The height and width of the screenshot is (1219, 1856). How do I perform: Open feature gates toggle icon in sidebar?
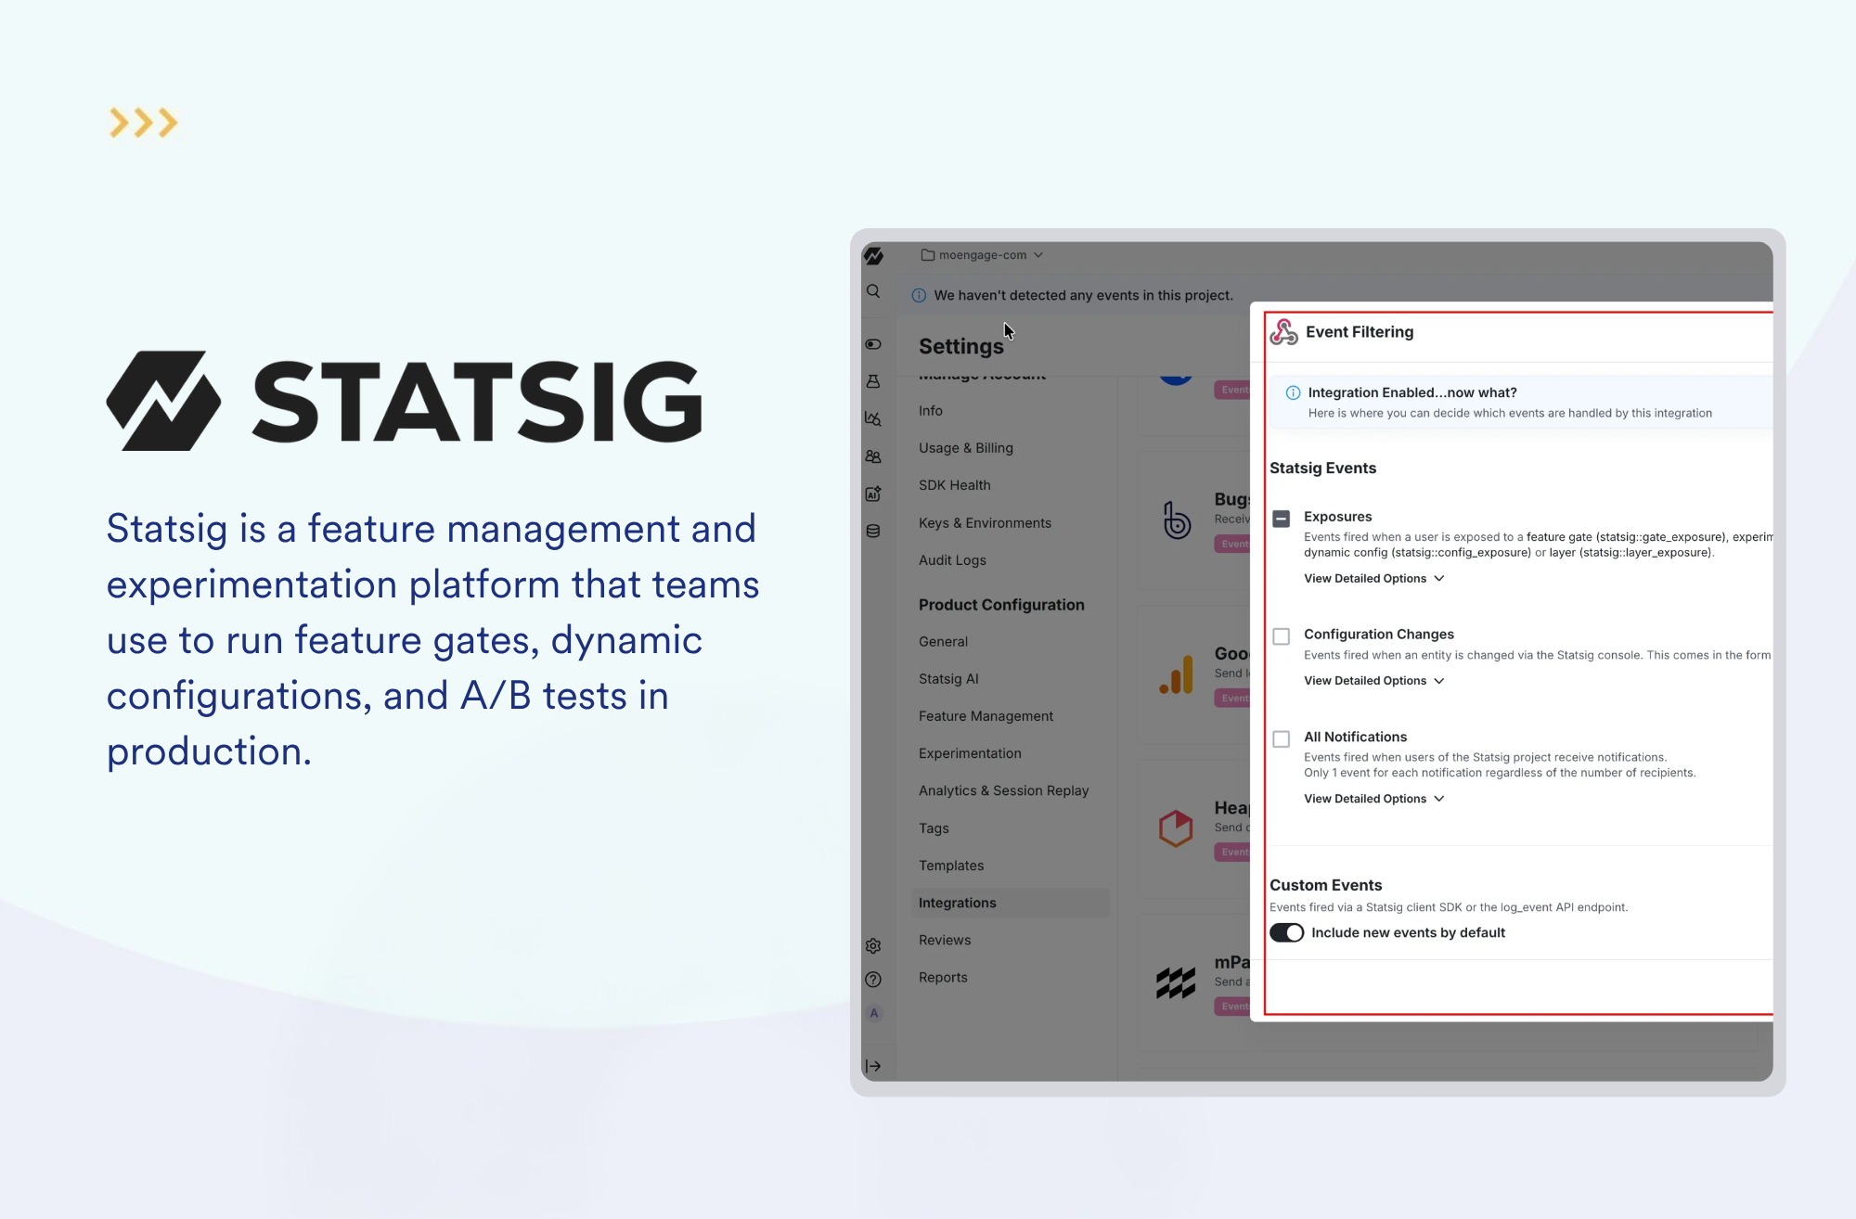873,344
